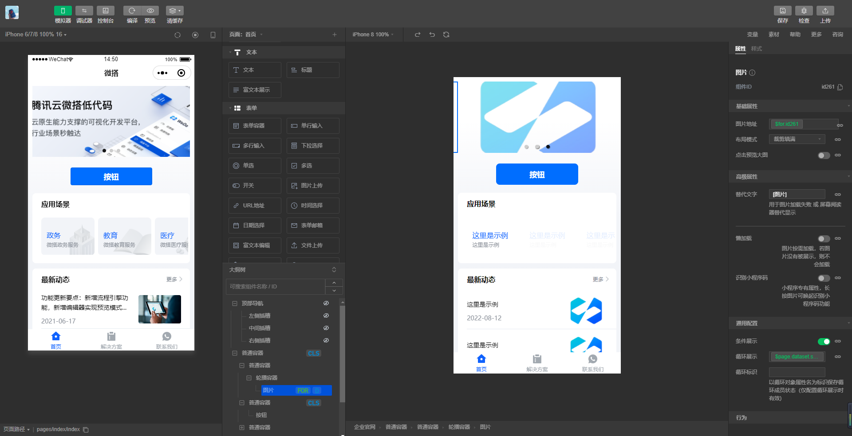This screenshot has height=436, width=852.
Task: Toggle visibility of 右侧插槽 in outline
Action: click(x=326, y=341)
